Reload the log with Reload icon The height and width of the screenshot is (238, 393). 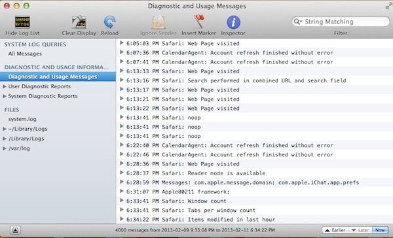point(109,22)
